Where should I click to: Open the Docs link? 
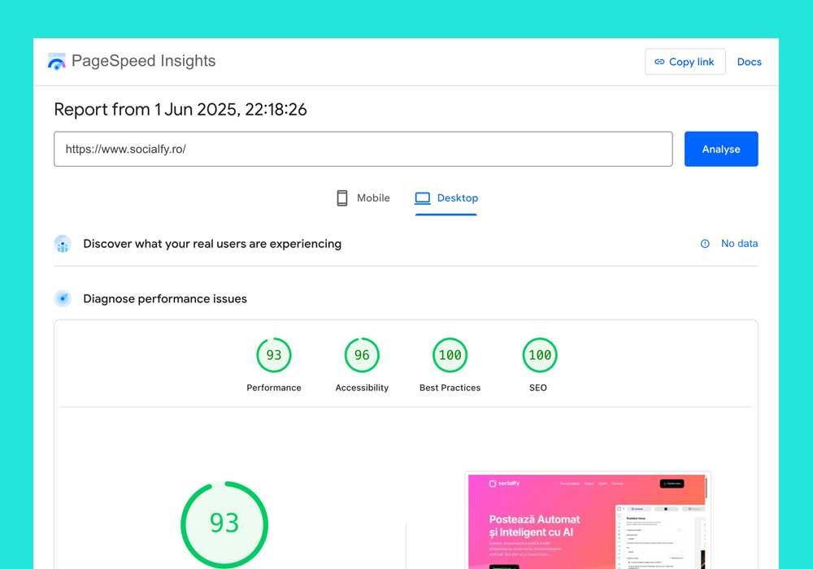click(749, 62)
